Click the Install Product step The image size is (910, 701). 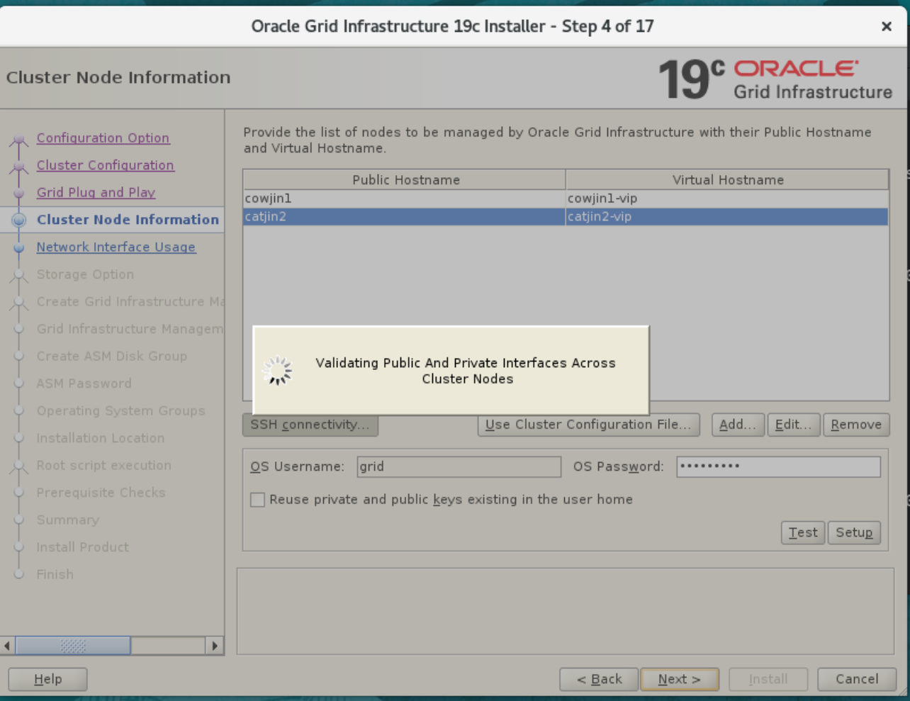pos(83,547)
